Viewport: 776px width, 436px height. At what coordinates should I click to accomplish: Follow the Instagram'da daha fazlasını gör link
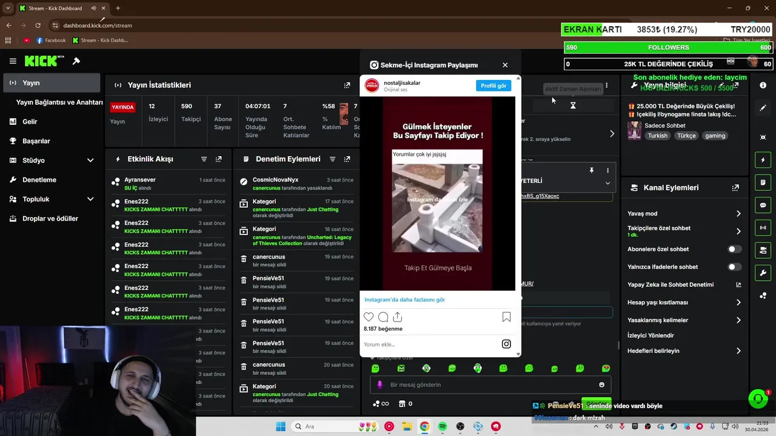[404, 300]
